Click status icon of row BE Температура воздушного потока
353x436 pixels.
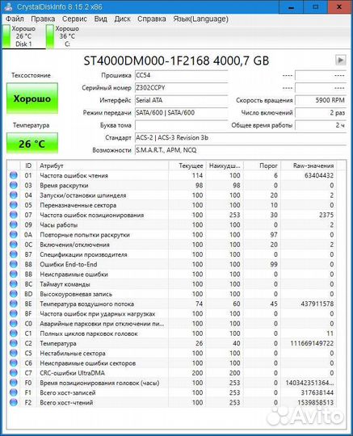tap(14, 304)
